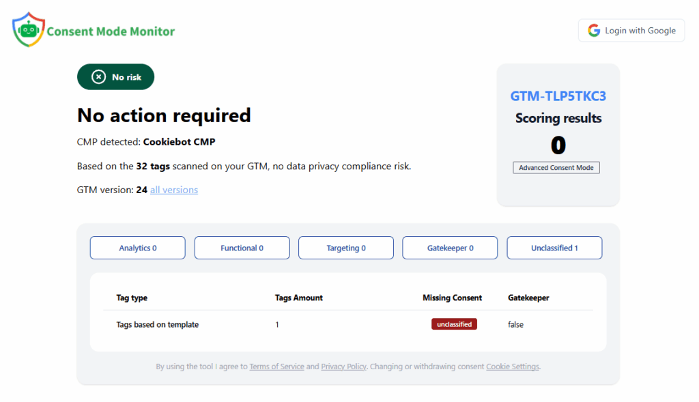Viewport: 699px width, 402px height.
Task: Click the Consent Mode Monitor shield logo
Action: [x=28, y=30]
